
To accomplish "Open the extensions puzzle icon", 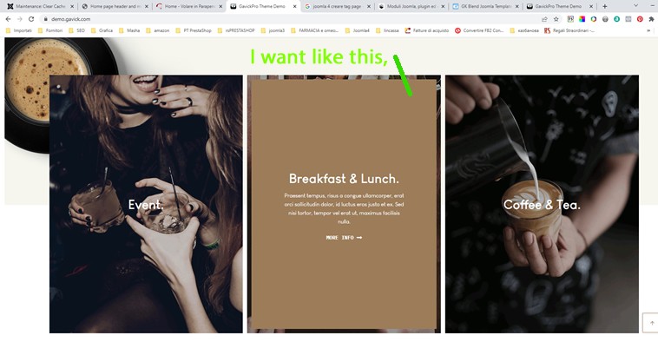I will pos(651,19).
